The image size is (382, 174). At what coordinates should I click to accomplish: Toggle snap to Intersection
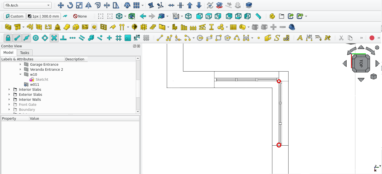54,38
